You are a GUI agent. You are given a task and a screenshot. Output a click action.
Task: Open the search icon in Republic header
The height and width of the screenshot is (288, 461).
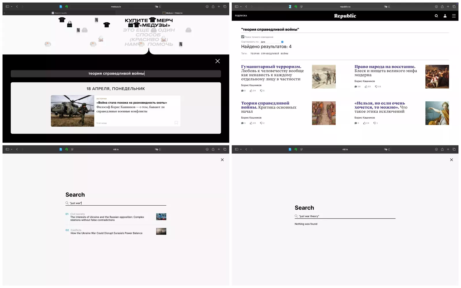point(436,16)
